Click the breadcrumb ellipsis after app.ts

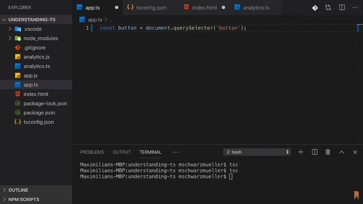pyautogui.click(x=111, y=20)
